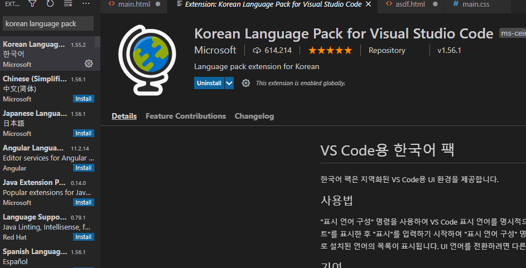Install the Angular Language Service extension
Viewport: 526px width, 268px height.
pyautogui.click(x=84, y=168)
